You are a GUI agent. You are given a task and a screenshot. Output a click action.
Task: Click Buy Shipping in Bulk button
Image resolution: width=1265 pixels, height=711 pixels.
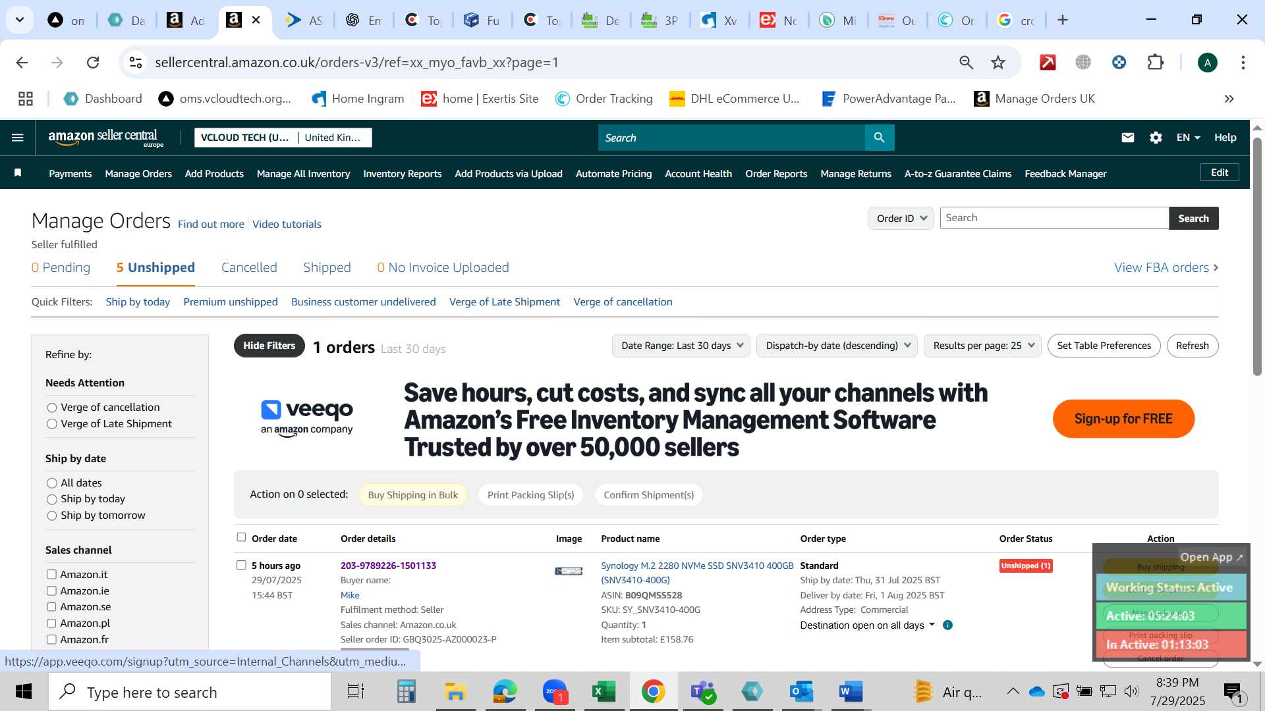tap(412, 495)
